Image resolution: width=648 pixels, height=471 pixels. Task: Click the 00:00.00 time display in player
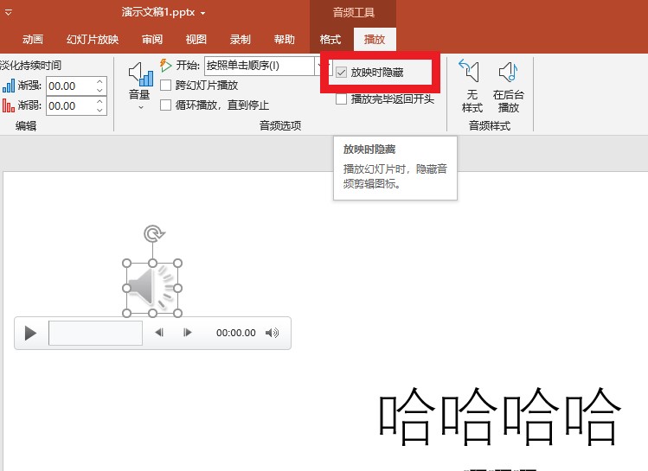point(236,333)
